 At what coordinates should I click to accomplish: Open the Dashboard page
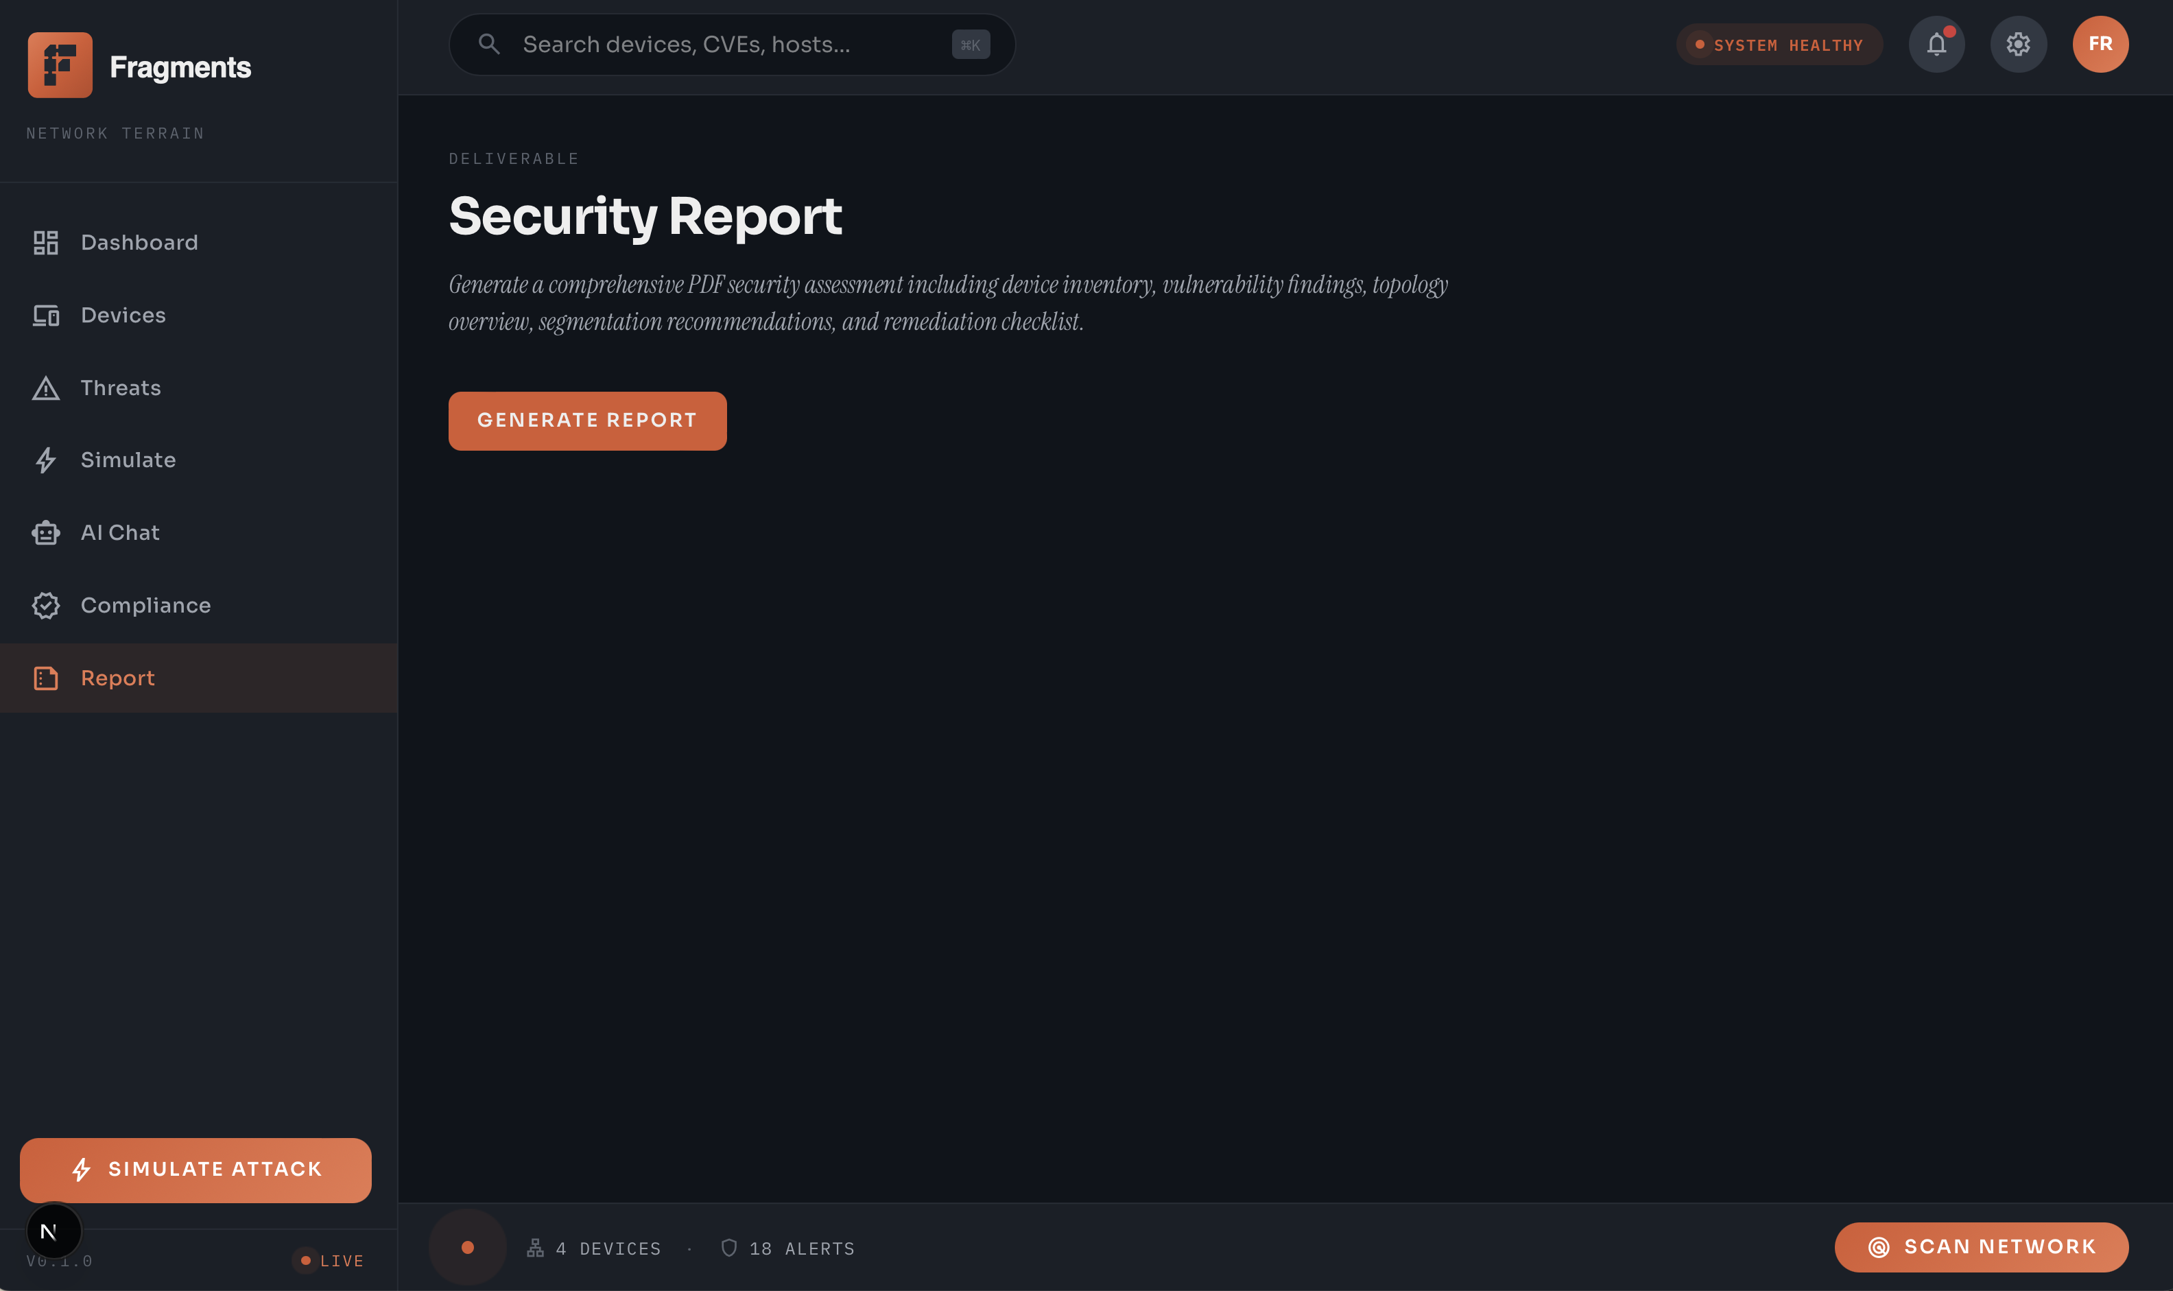(x=139, y=243)
